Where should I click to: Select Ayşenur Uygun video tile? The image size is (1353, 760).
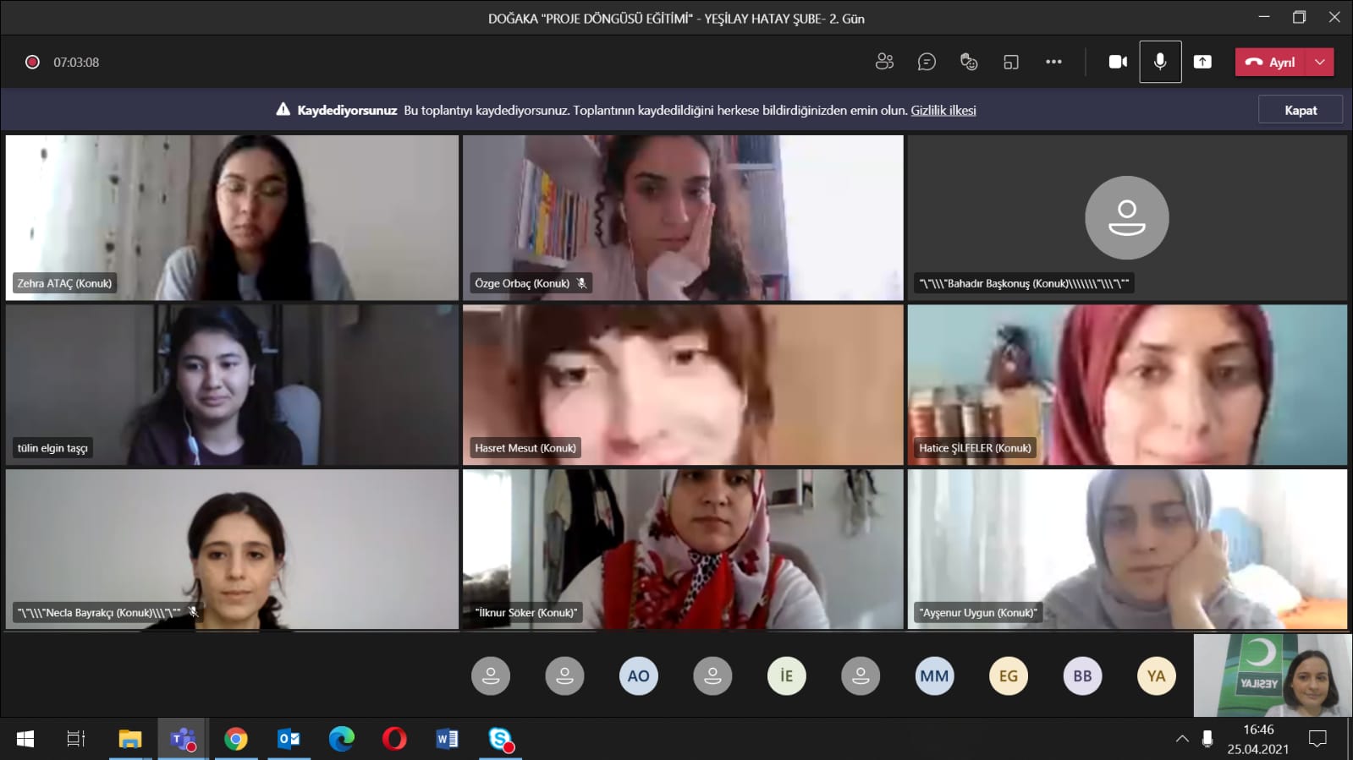point(1127,549)
